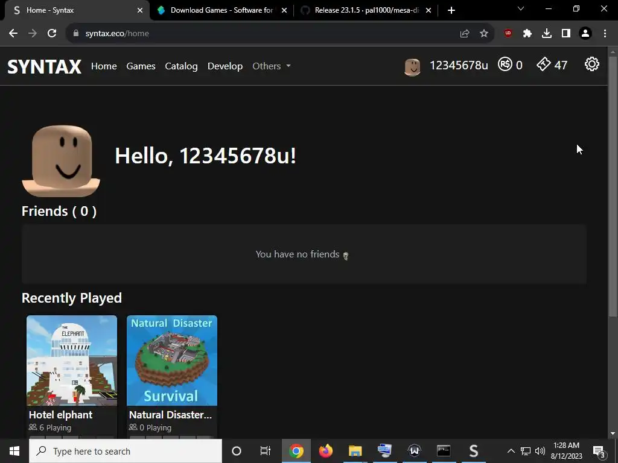
Task: Open Natural Disaster Survival thumbnail
Action: pyautogui.click(x=172, y=361)
